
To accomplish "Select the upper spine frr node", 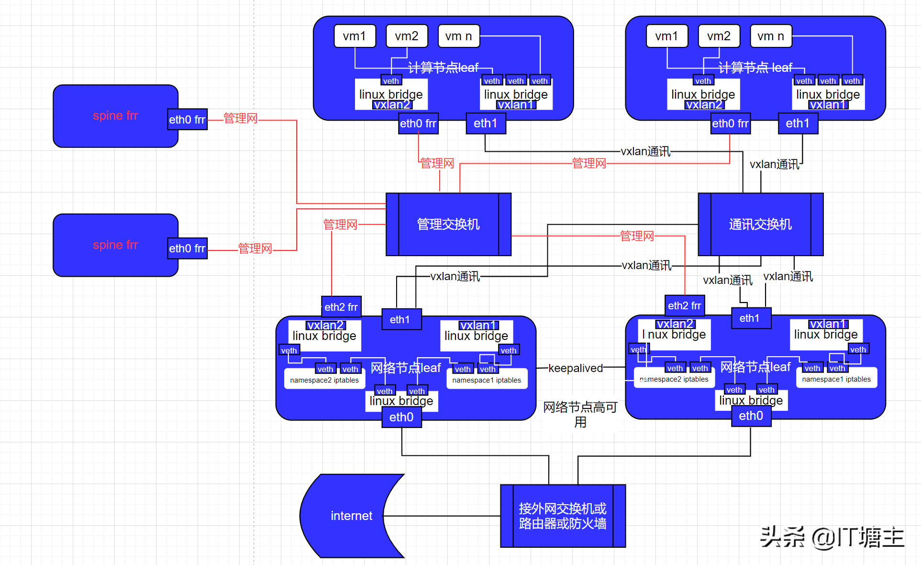I will tap(115, 116).
